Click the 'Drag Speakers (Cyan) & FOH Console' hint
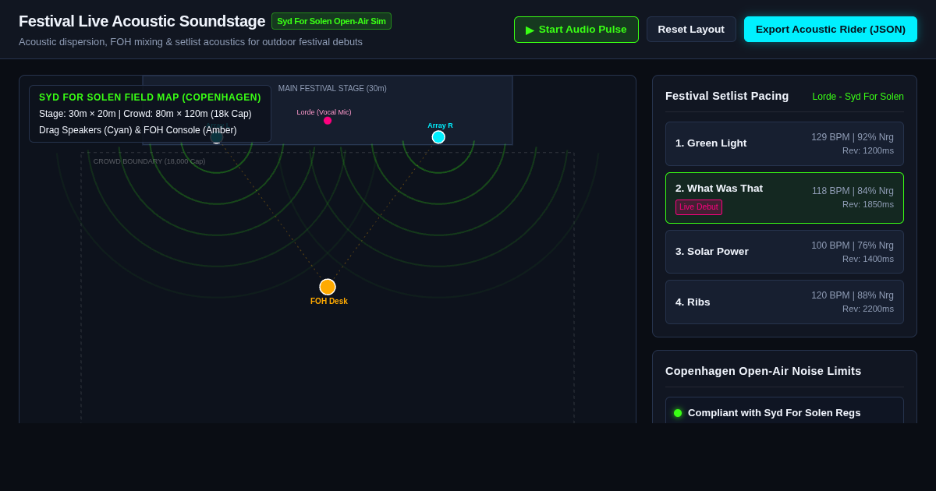This screenshot has width=936, height=491. point(138,130)
